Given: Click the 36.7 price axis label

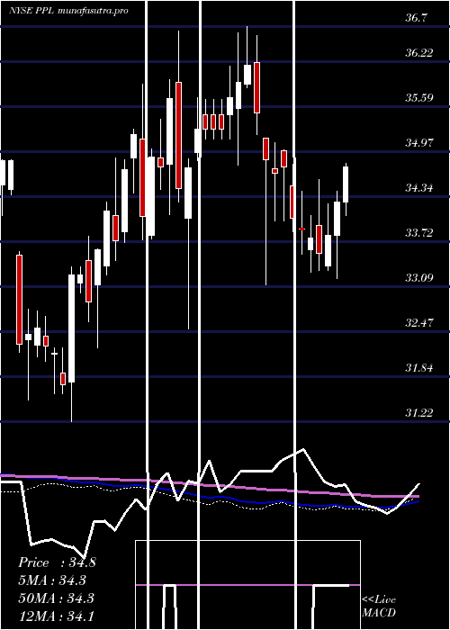Looking at the screenshot, I should (417, 18).
